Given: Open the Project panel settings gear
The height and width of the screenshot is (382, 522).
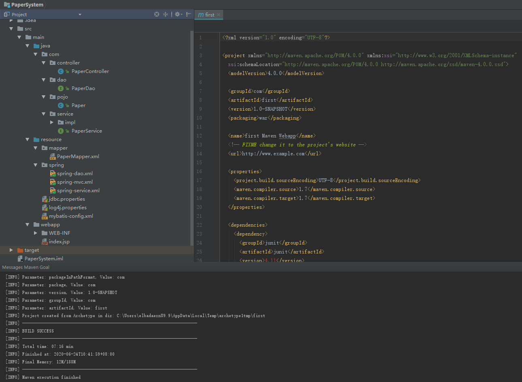Looking at the screenshot, I should (x=177, y=14).
